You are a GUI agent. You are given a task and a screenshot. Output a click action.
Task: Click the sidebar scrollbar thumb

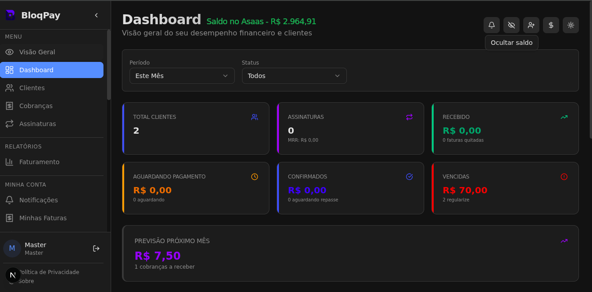coord(109,65)
